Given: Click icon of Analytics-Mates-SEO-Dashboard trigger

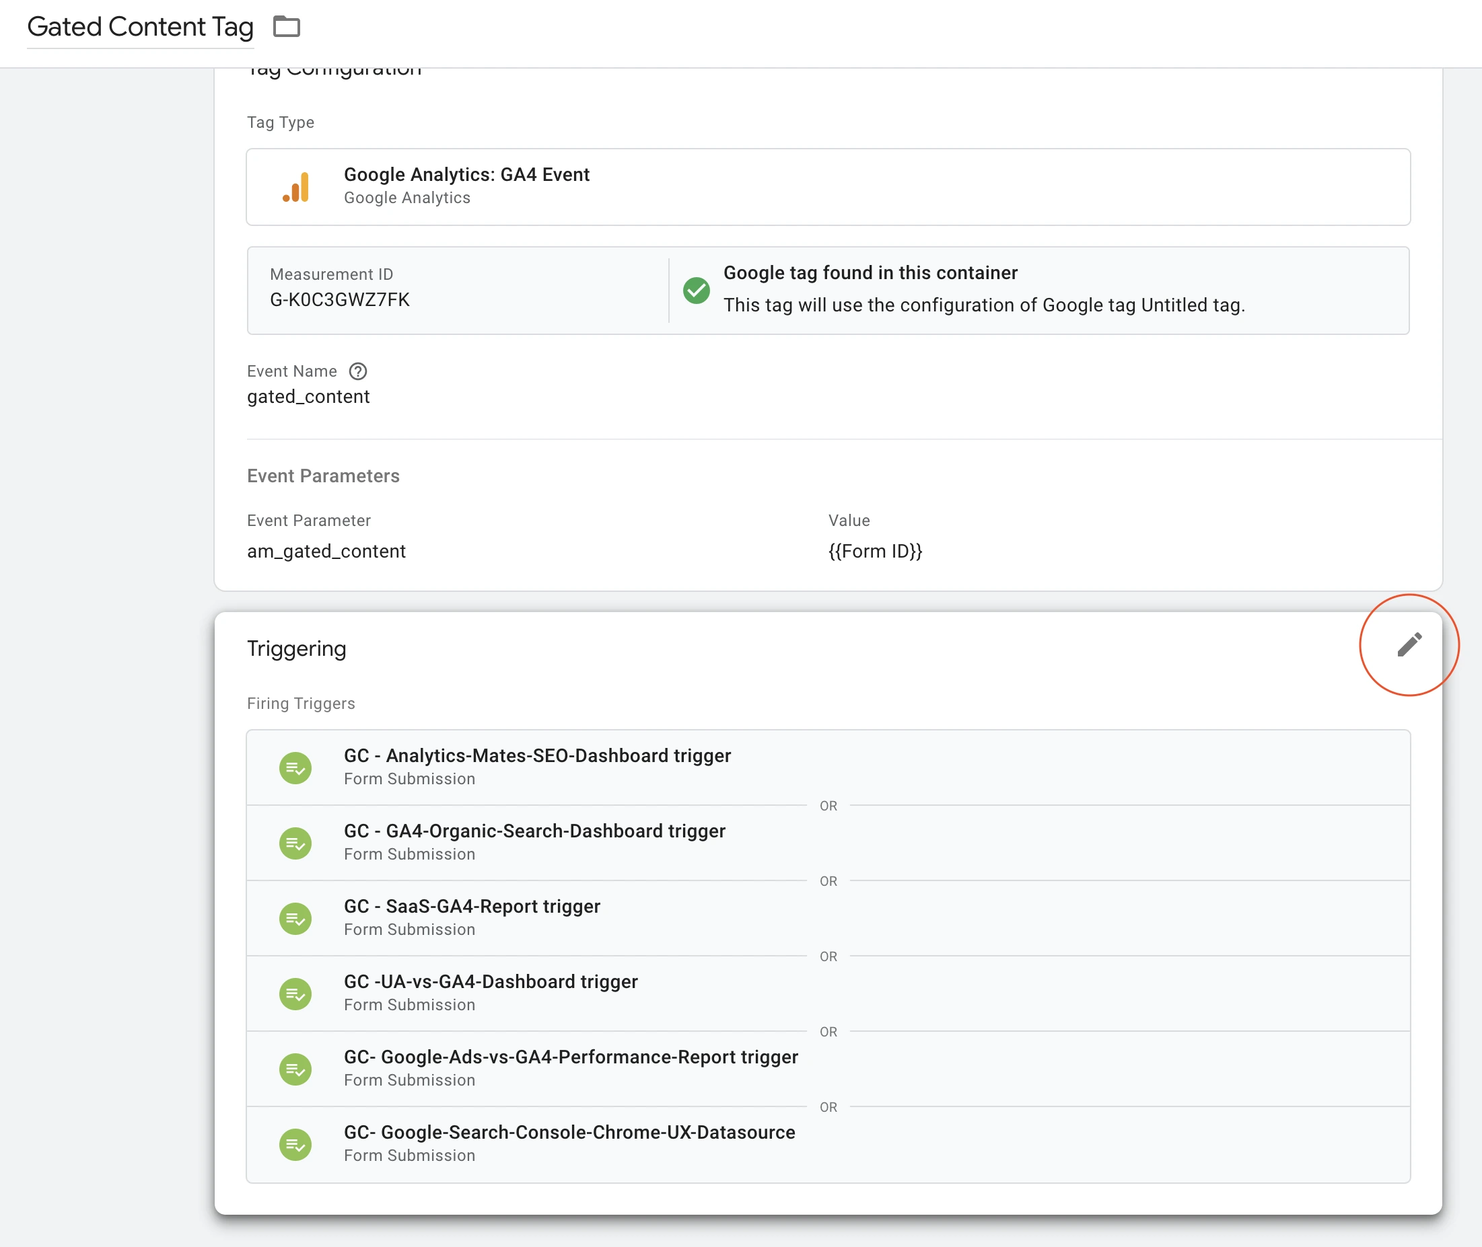Looking at the screenshot, I should 295,767.
